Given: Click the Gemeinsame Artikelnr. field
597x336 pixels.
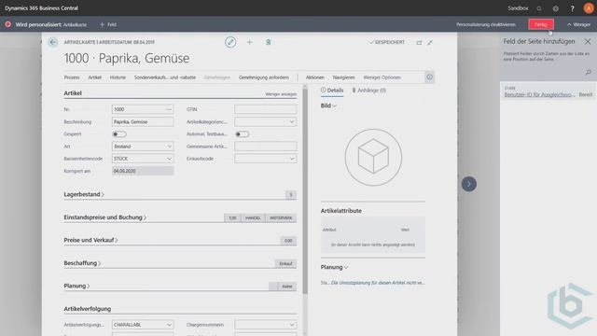Looking at the screenshot, I should [x=265, y=147].
